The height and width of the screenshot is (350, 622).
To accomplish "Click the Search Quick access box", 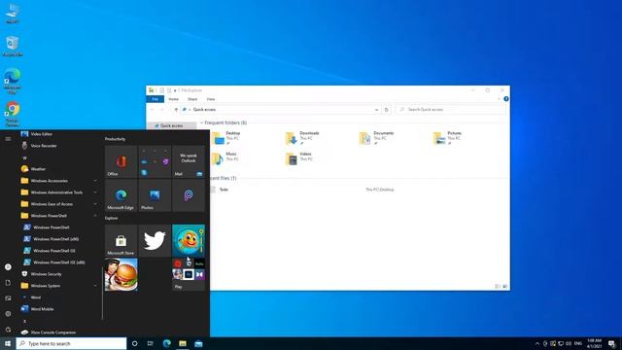I will click(451, 110).
